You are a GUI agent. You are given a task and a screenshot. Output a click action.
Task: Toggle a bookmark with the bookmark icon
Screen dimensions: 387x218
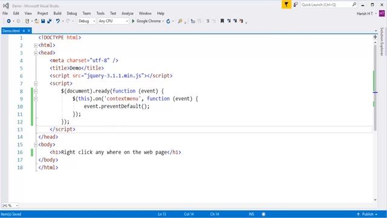click(222, 21)
